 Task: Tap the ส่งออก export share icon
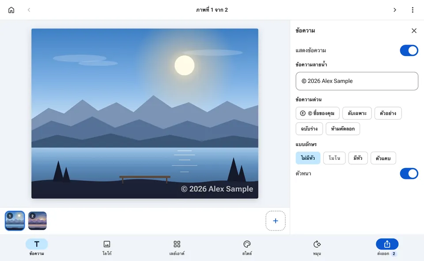tap(387, 244)
